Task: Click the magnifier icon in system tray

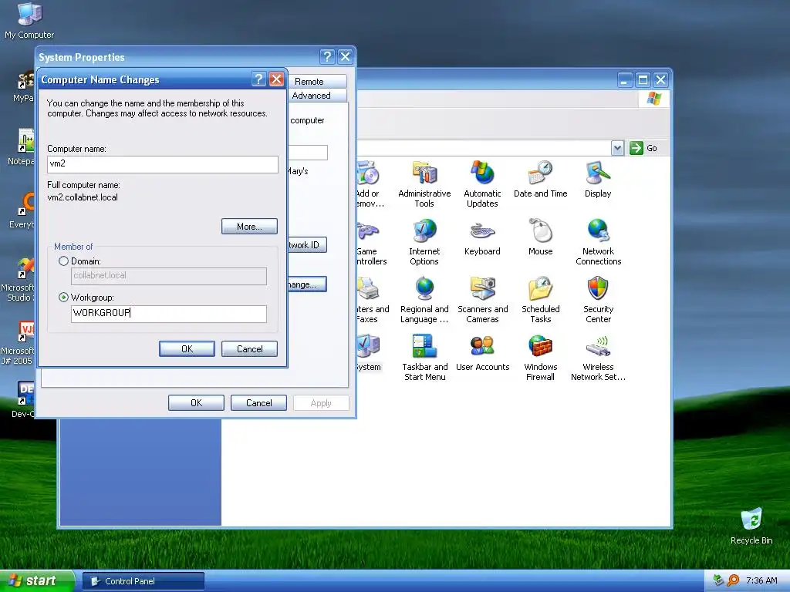Action: point(734,581)
